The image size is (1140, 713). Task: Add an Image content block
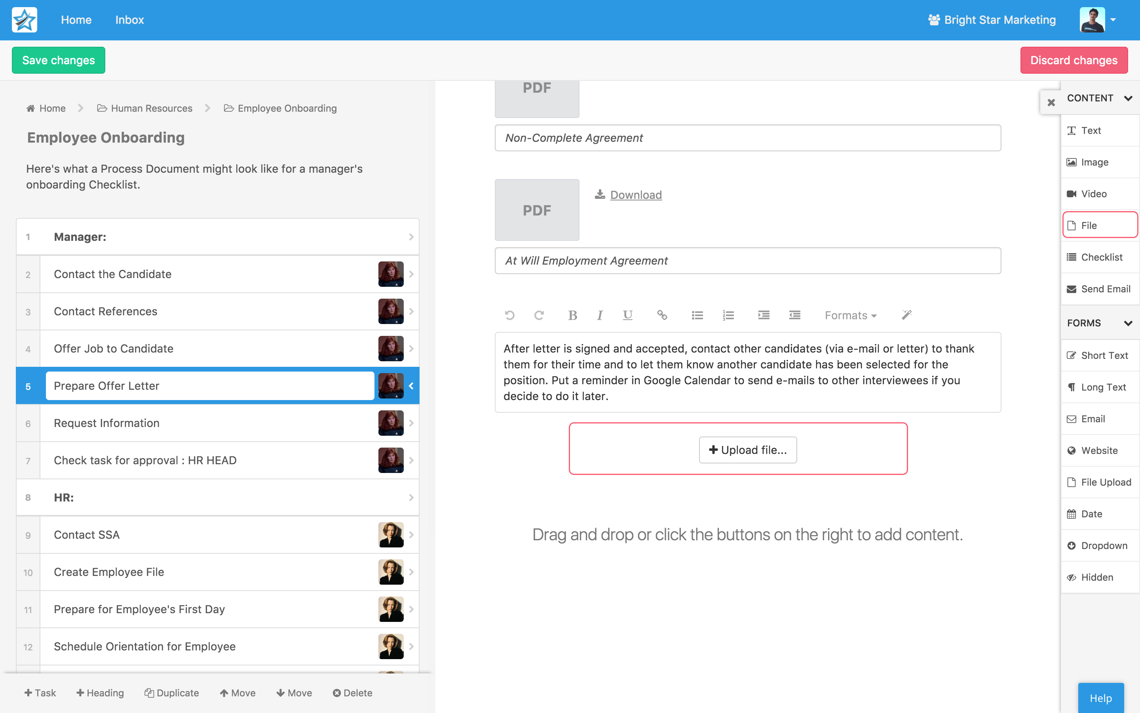1100,162
